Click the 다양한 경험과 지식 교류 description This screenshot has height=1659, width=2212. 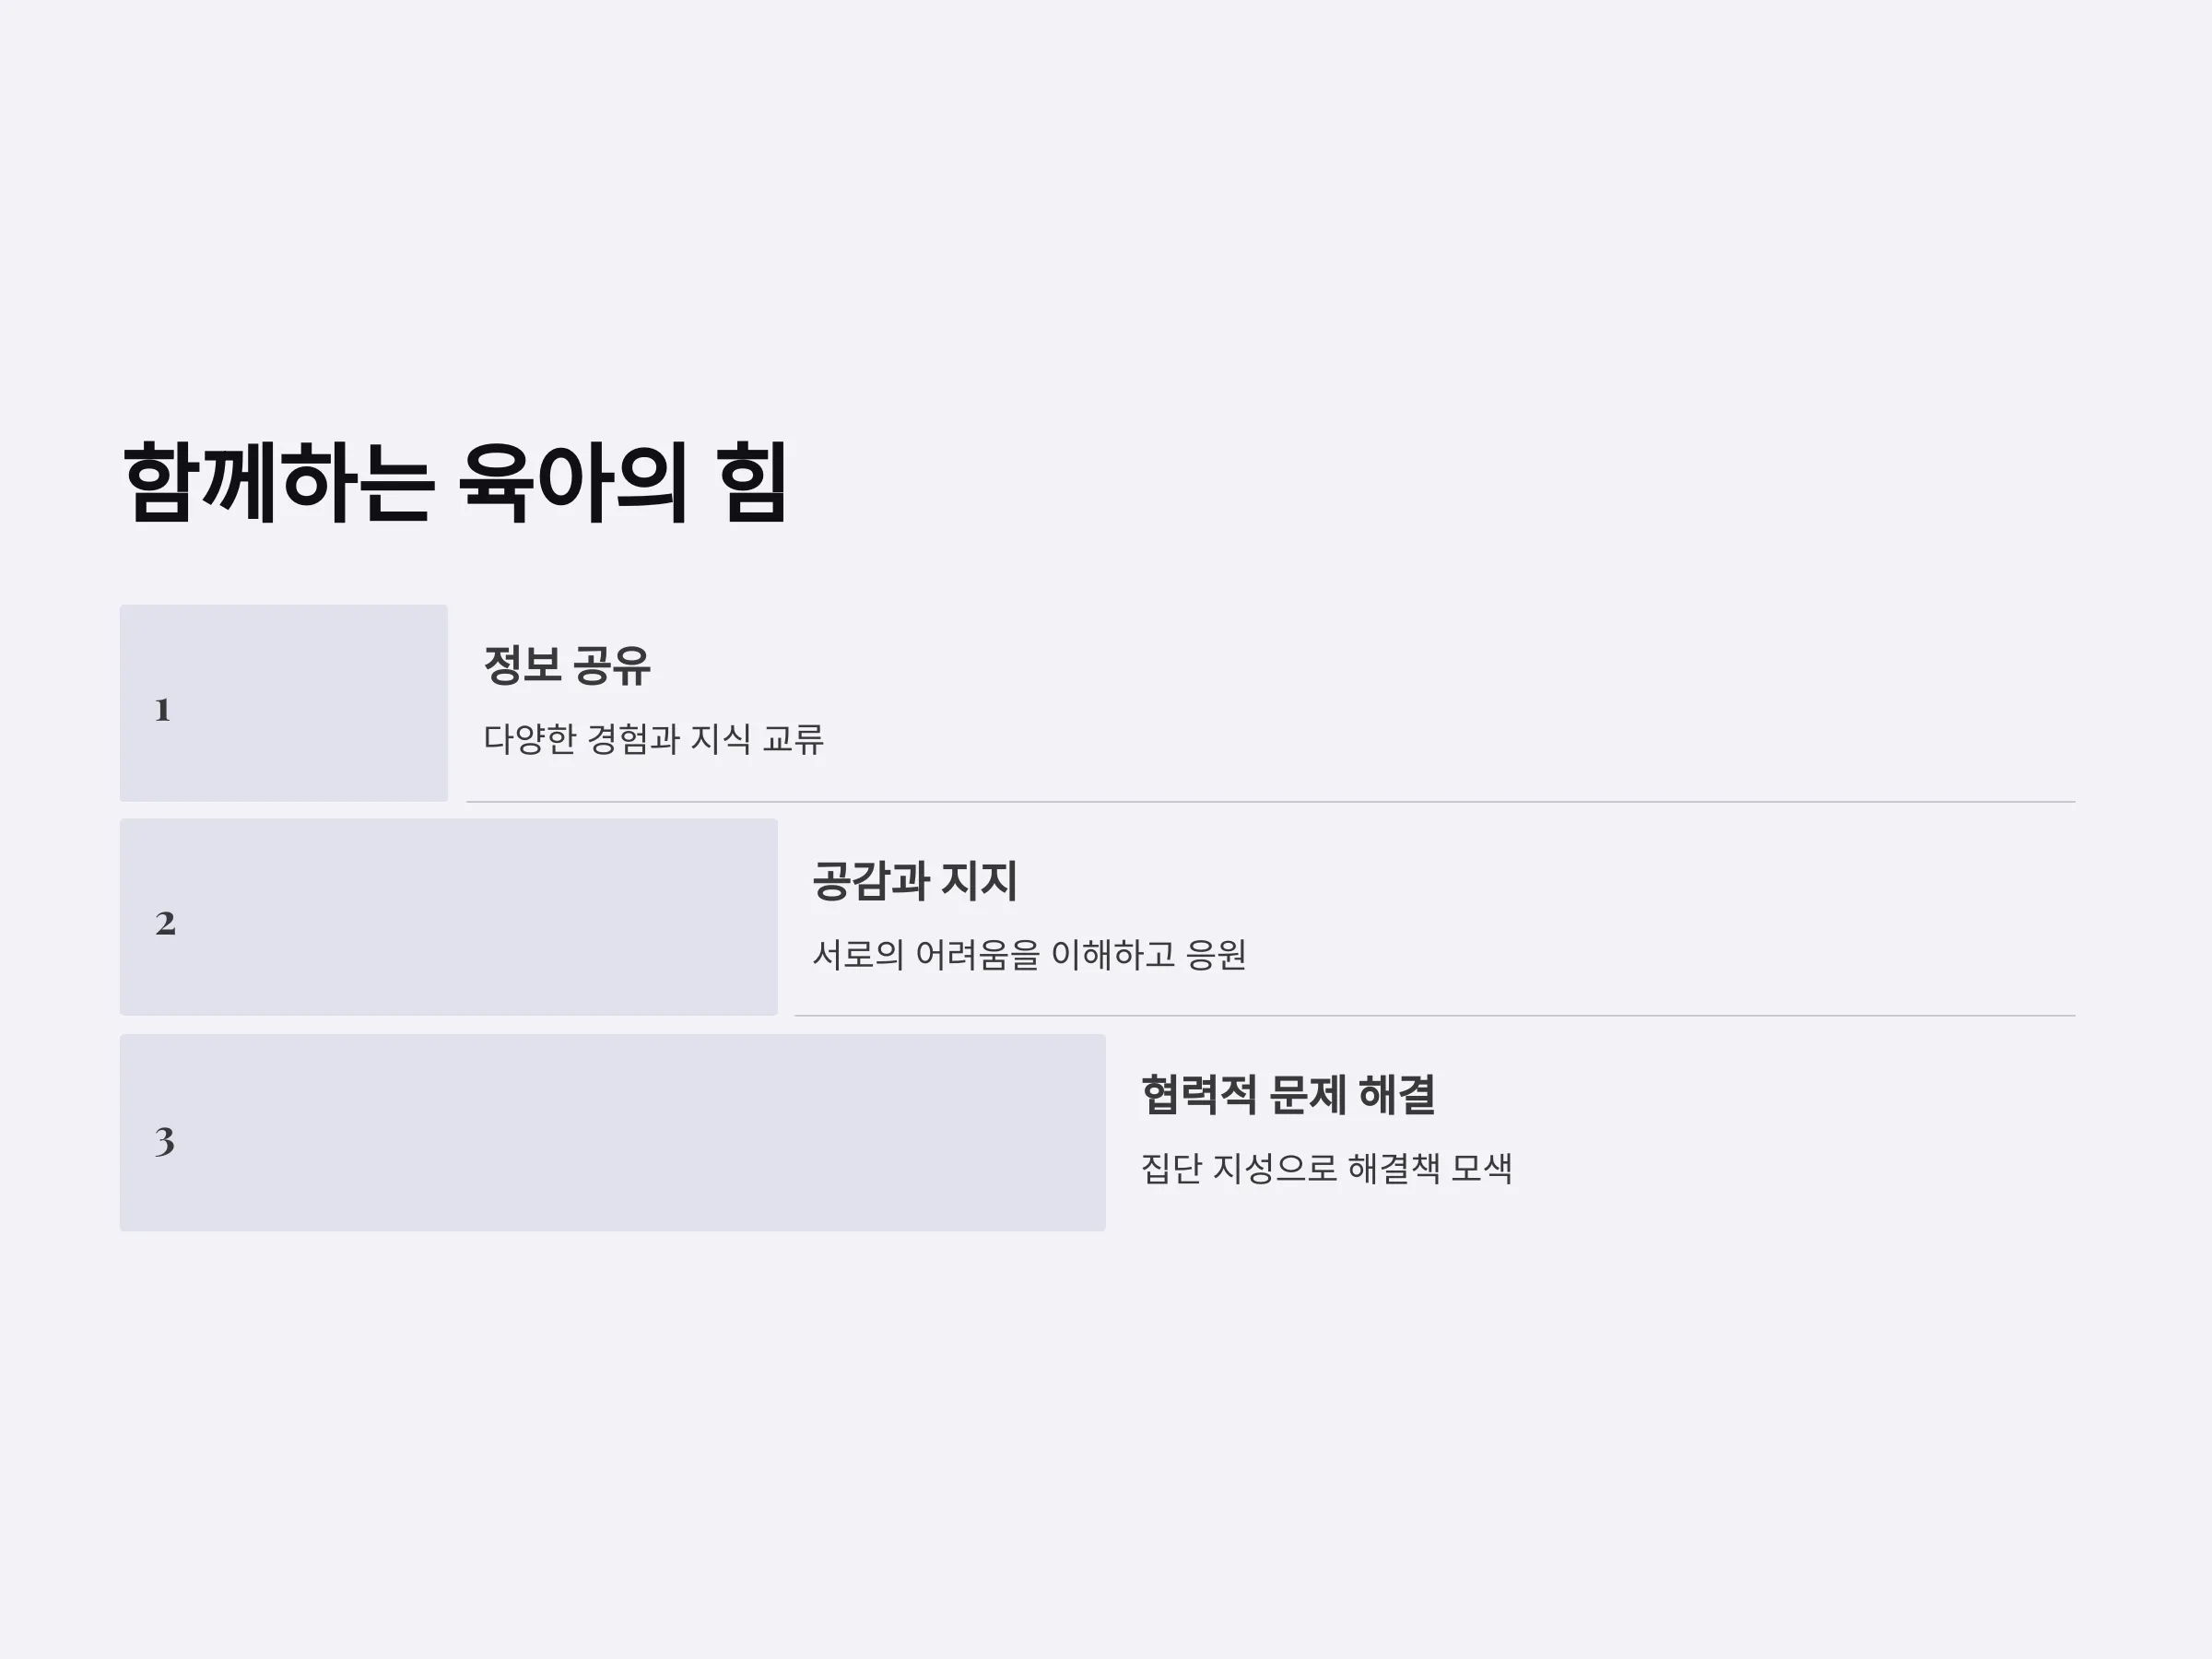click(x=653, y=739)
